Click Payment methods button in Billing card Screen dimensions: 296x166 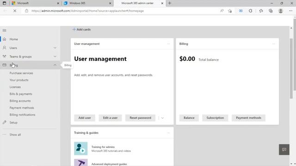(x=248, y=118)
